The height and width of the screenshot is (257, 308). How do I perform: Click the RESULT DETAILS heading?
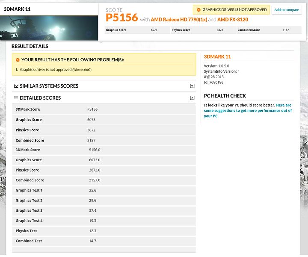(x=30, y=46)
